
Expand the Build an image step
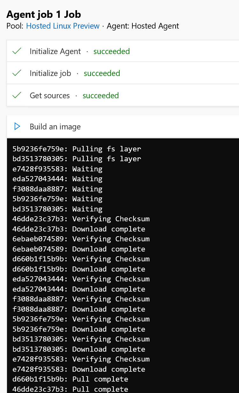[55, 126]
